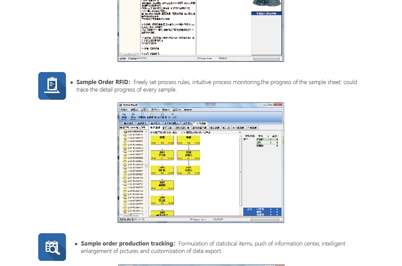Click the yellow process node 505
The height and width of the screenshot is (266, 402).
click(162, 170)
